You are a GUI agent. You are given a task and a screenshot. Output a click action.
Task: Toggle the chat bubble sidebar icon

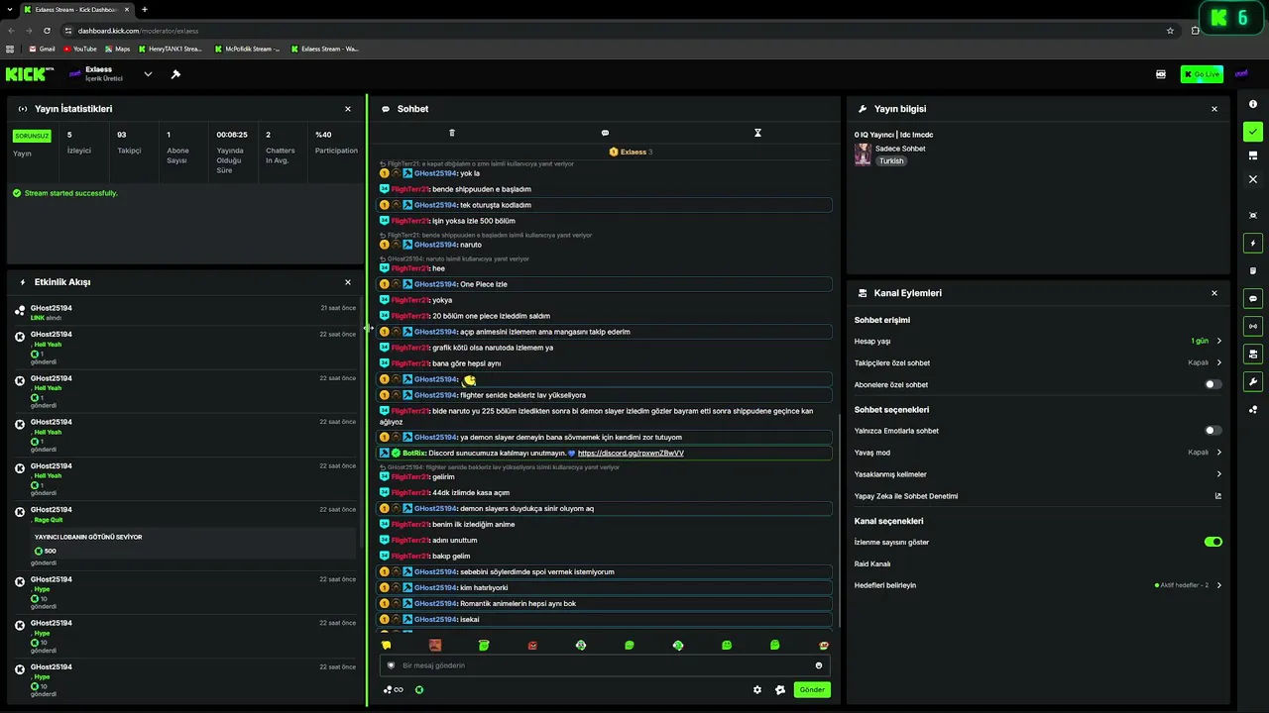1253,298
